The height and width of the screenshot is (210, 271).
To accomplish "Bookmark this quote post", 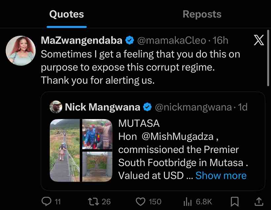I will click(235, 201).
